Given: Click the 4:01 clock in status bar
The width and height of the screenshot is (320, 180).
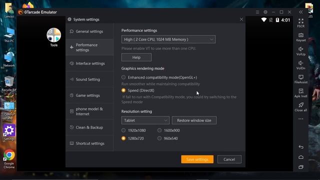Looking at the screenshot, I should click(x=285, y=20).
